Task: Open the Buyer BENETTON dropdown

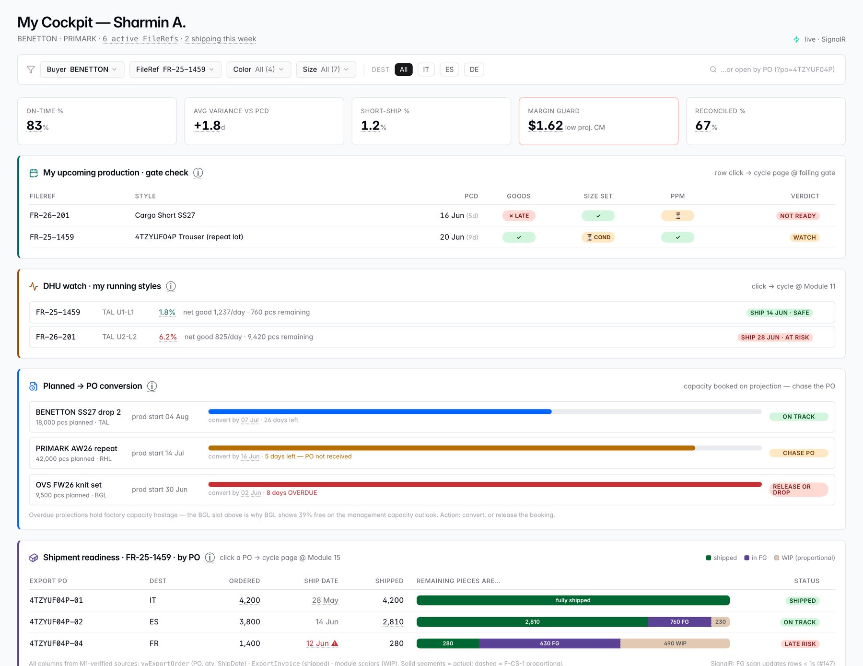Action: (x=82, y=70)
